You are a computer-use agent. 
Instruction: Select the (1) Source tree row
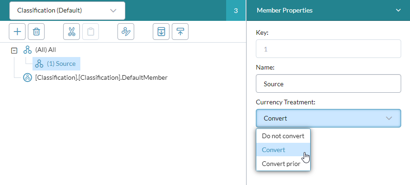click(56, 64)
